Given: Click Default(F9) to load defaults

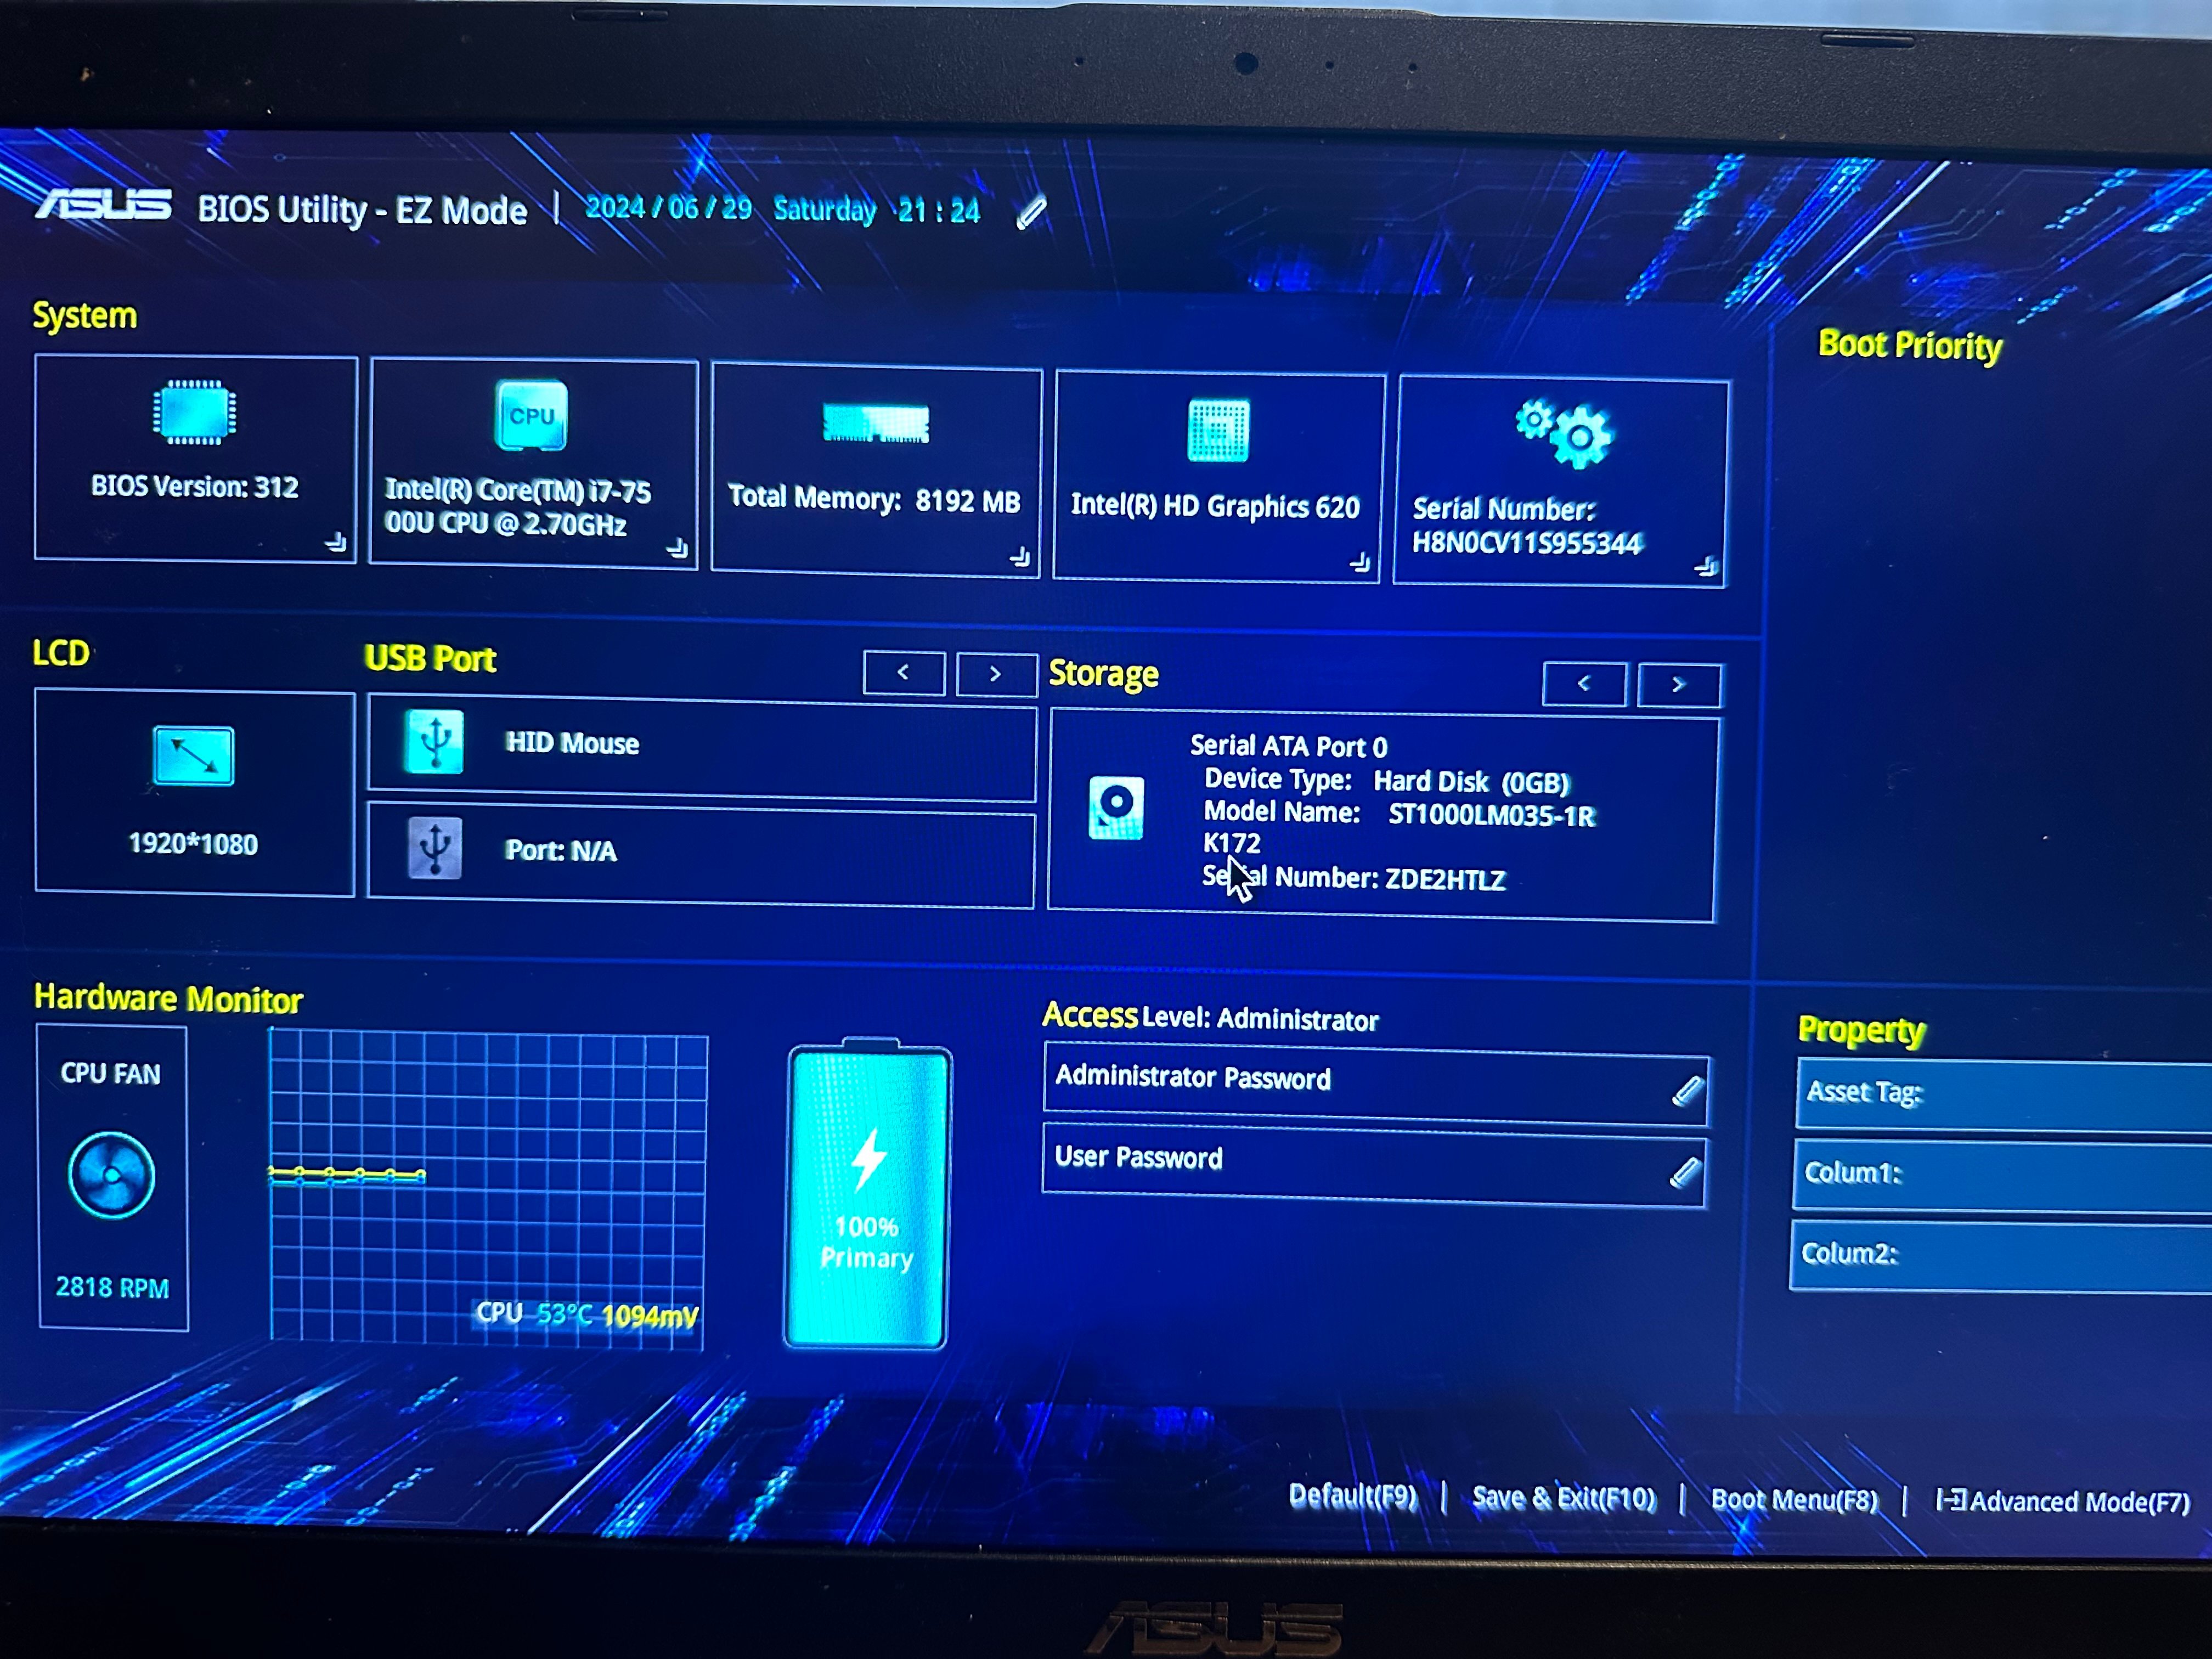Looking at the screenshot, I should [x=1353, y=1496].
